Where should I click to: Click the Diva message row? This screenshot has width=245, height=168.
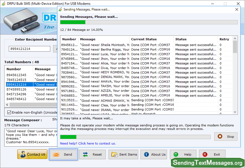click(x=147, y=68)
